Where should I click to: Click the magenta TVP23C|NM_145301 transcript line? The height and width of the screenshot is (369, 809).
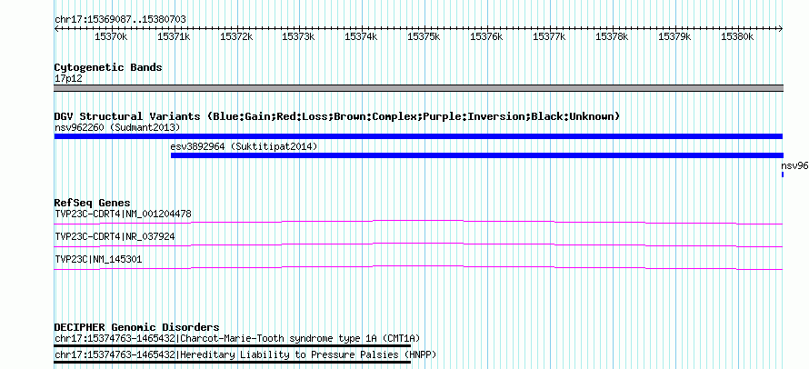[418, 267]
